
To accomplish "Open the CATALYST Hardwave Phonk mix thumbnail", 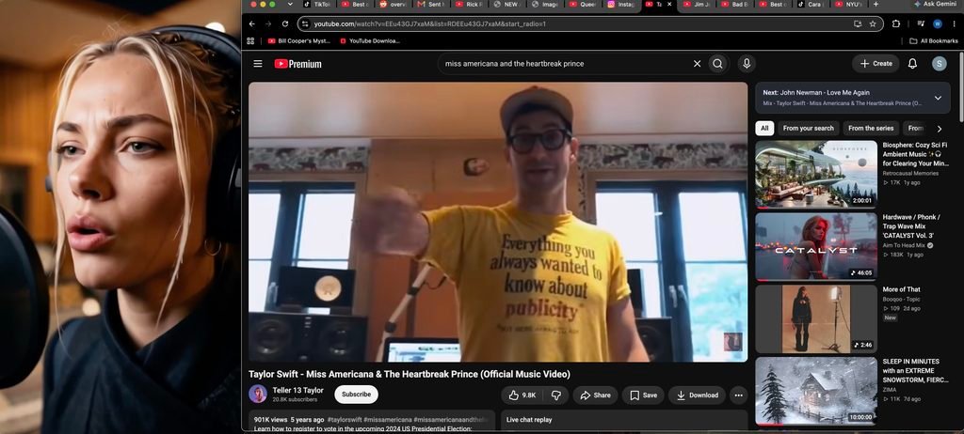I will tap(816, 247).
